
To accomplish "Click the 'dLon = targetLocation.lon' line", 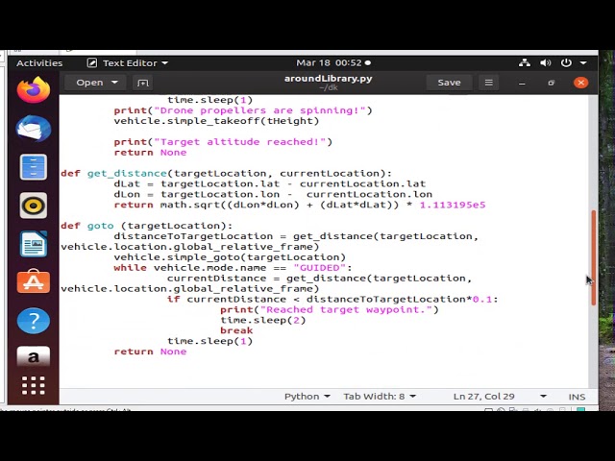I will [273, 194].
